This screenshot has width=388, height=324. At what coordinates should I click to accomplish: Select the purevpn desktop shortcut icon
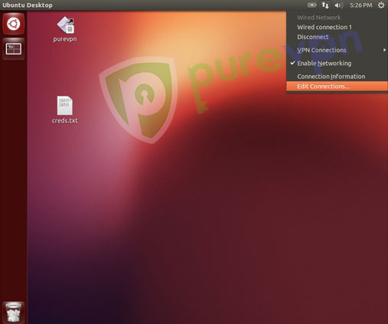(65, 25)
